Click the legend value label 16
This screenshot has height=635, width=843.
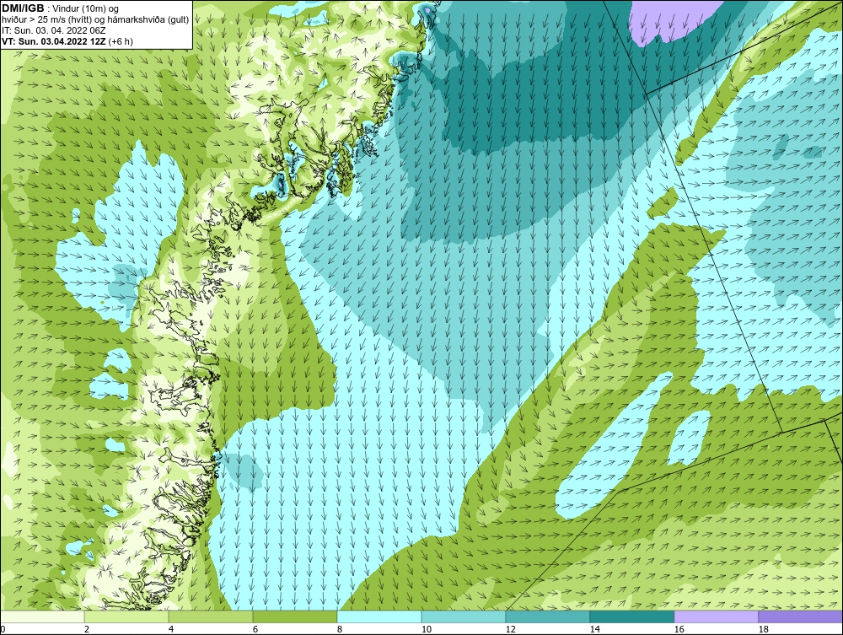679,629
